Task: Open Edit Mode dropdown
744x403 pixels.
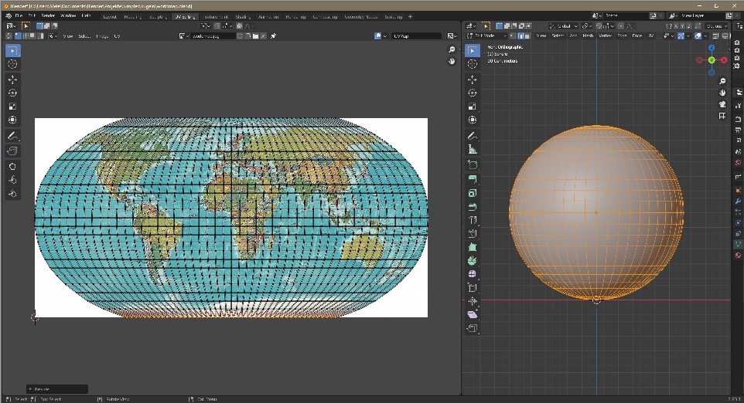Action: [x=486, y=36]
